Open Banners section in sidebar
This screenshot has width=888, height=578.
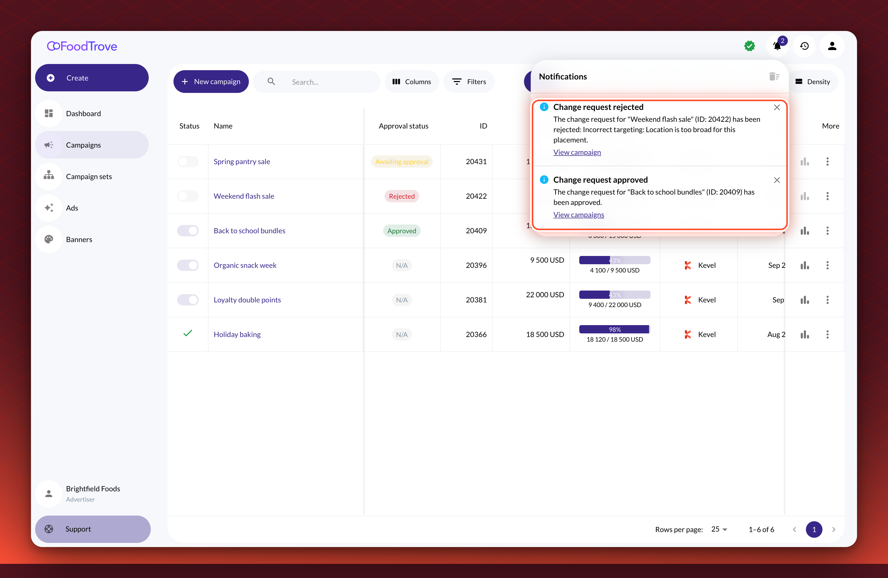click(x=92, y=239)
